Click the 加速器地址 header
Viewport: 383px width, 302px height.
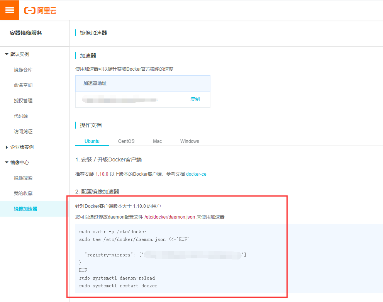pyautogui.click(x=95, y=83)
